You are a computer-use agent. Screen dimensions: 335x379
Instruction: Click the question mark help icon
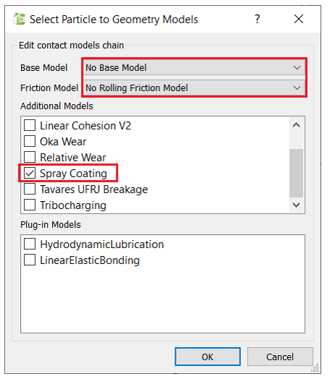point(258,19)
